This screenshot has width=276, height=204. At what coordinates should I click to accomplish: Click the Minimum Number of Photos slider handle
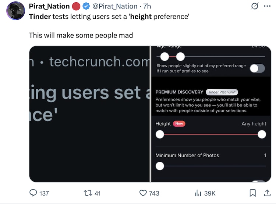click(x=160, y=166)
